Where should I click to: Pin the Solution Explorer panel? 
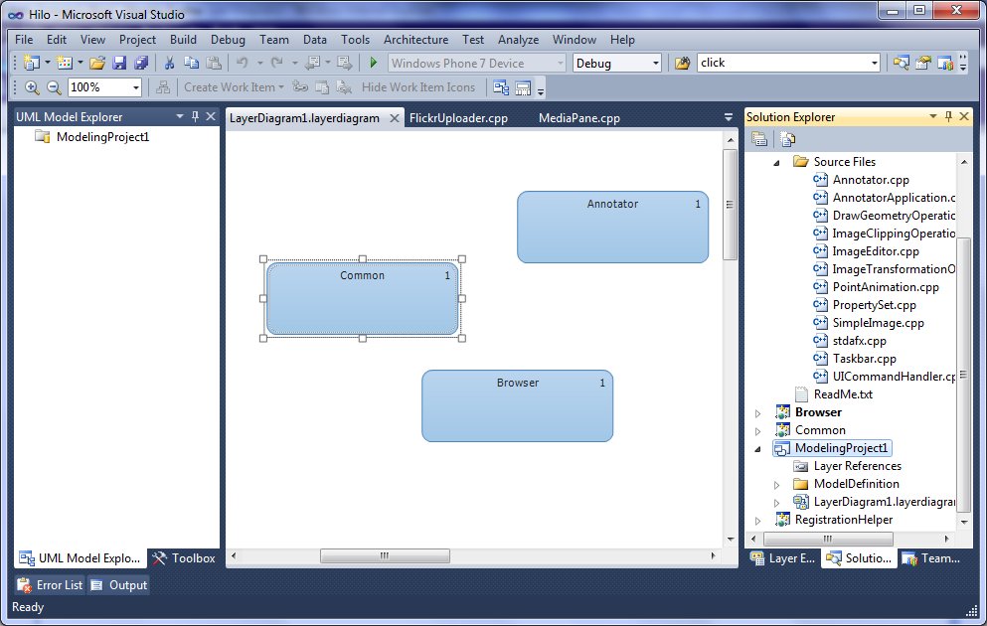[x=948, y=116]
